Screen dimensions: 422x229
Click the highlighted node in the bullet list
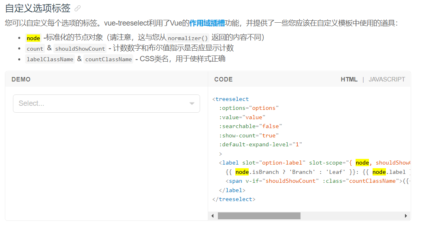tap(33, 38)
